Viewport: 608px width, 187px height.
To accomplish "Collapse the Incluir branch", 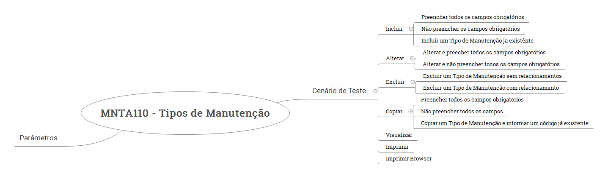I will coord(411,29).
